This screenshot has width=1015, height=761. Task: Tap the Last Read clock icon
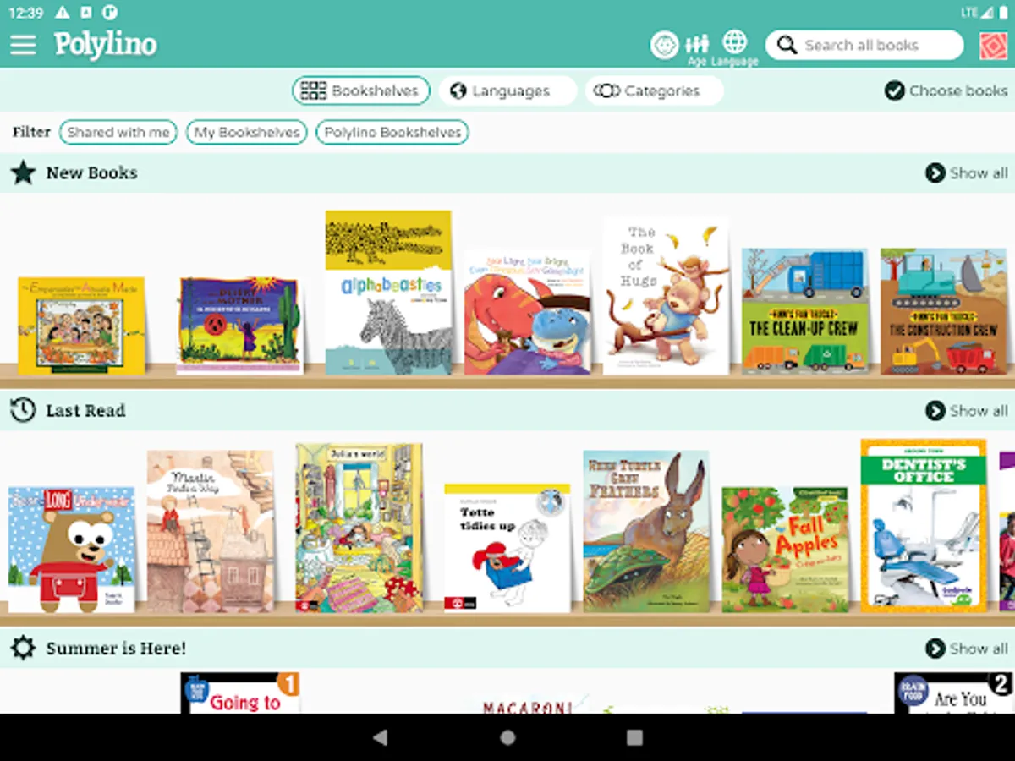pyautogui.click(x=23, y=411)
